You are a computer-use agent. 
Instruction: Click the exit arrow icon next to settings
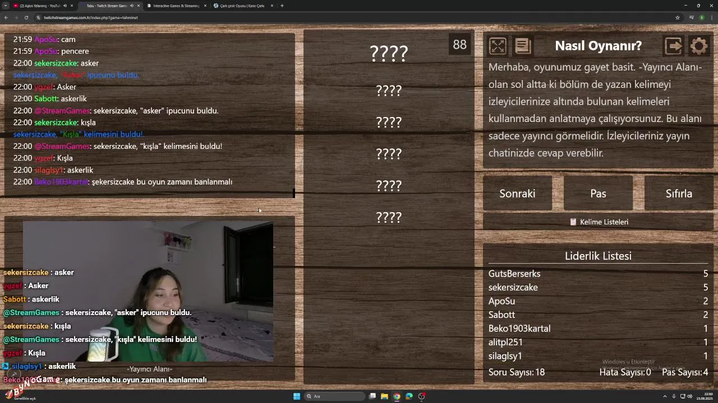pyautogui.click(x=673, y=46)
